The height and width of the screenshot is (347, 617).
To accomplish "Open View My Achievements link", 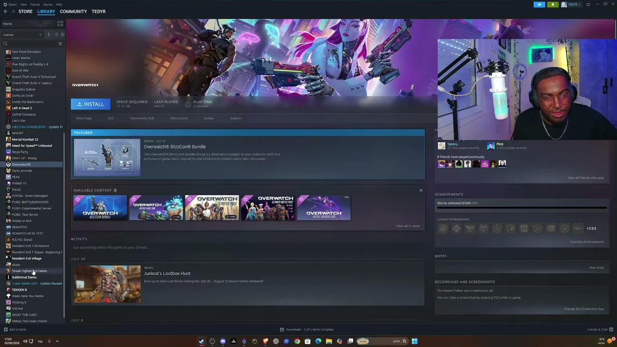I will 587,242.
